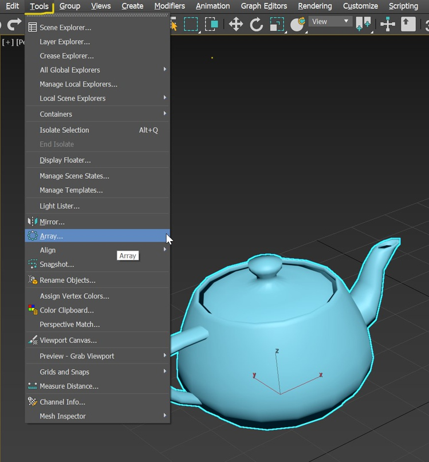Open Display Floater from menu
Viewport: 429px width, 462px height.
pos(97,160)
